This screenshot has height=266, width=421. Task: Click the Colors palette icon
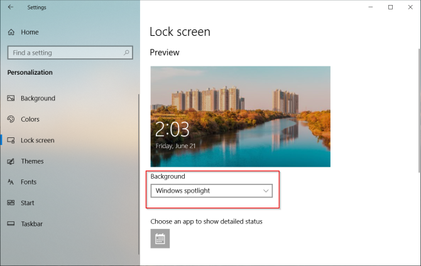pyautogui.click(x=11, y=119)
